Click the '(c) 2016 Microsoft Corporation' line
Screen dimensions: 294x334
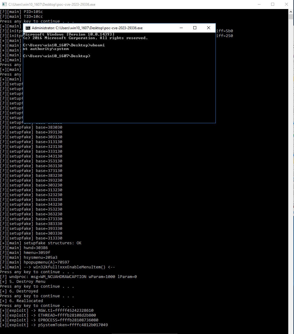click(85, 38)
